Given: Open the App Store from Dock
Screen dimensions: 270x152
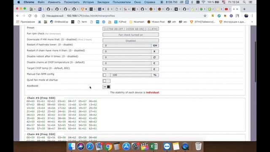Looking at the screenshot, I should click(x=126, y=147).
